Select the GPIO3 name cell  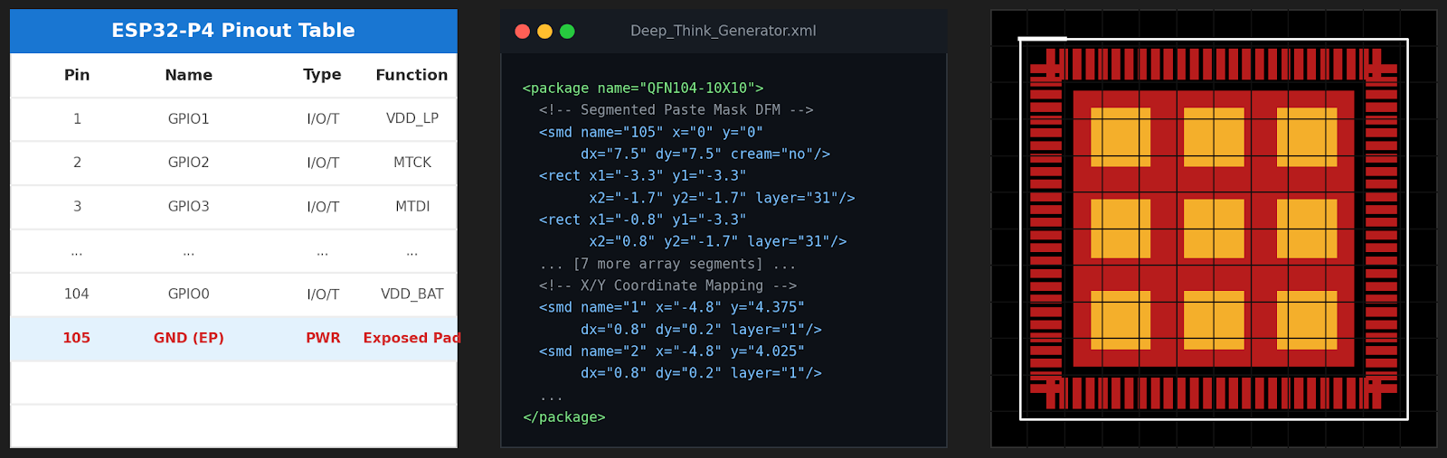188,207
